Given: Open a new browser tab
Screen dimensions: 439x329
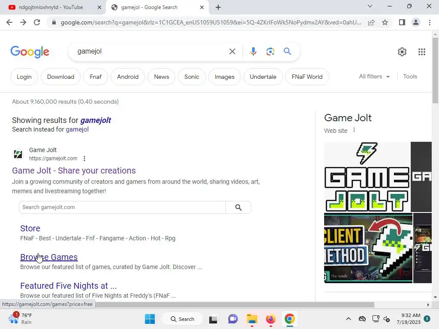Looking at the screenshot, I should click(218, 7).
